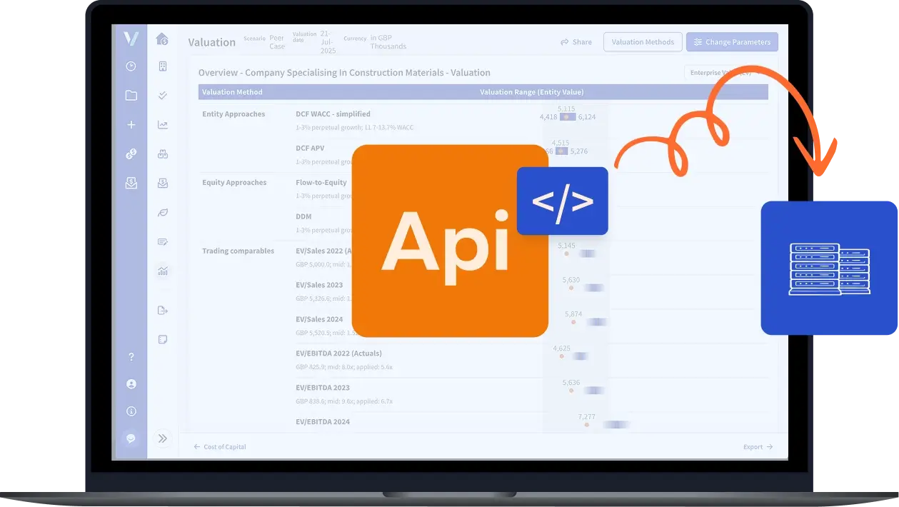Click the Export link at bottom right
Image resolution: width=899 pixels, height=507 pixels.
click(758, 447)
